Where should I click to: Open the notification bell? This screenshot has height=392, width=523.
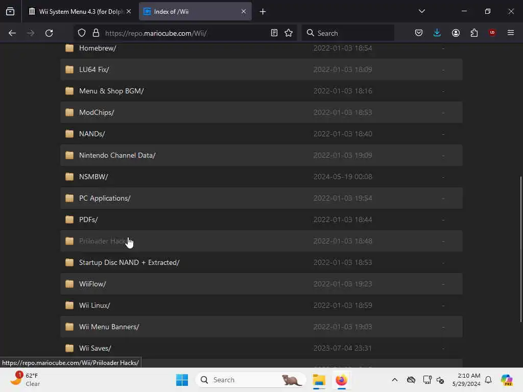(488, 380)
